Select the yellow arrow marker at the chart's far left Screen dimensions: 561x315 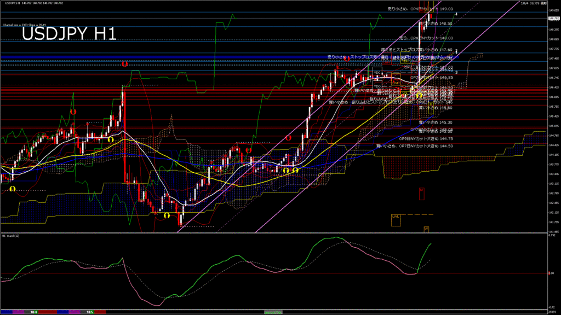pyautogui.click(x=12, y=189)
